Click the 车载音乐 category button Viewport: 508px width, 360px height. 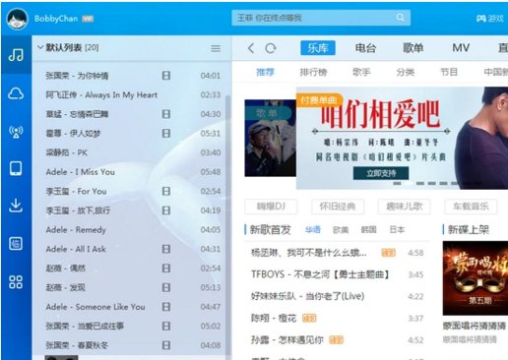[x=471, y=207]
